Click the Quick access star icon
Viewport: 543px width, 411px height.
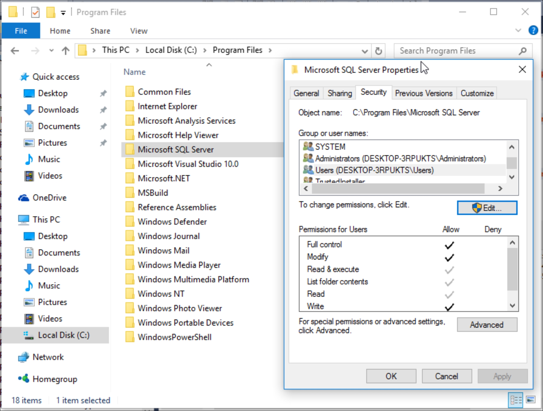(x=24, y=77)
